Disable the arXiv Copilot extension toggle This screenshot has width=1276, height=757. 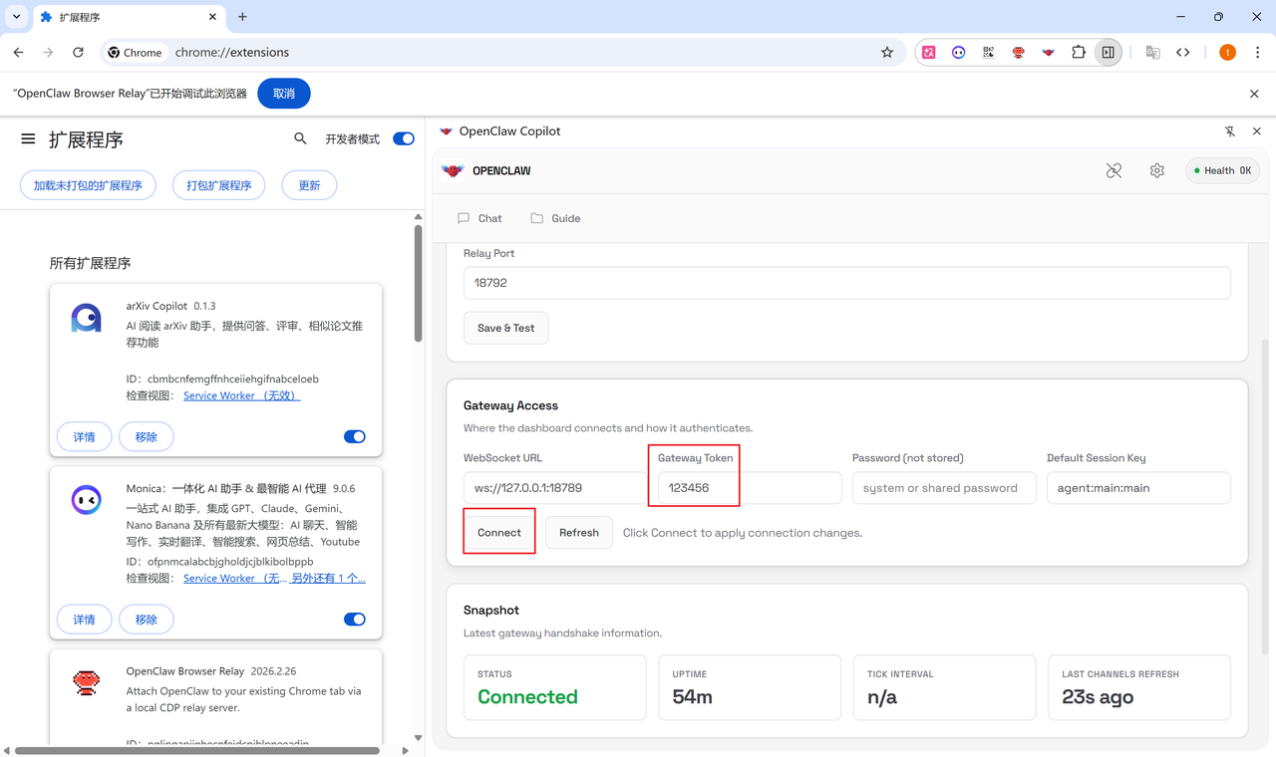(x=354, y=436)
